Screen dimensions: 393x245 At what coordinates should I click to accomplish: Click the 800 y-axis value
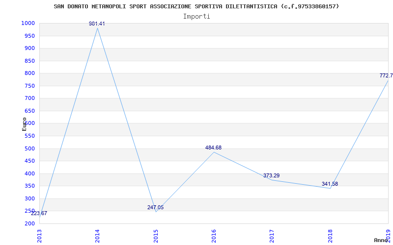29,73
